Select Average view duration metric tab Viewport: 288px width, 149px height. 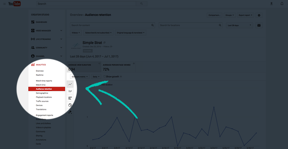[84, 67]
